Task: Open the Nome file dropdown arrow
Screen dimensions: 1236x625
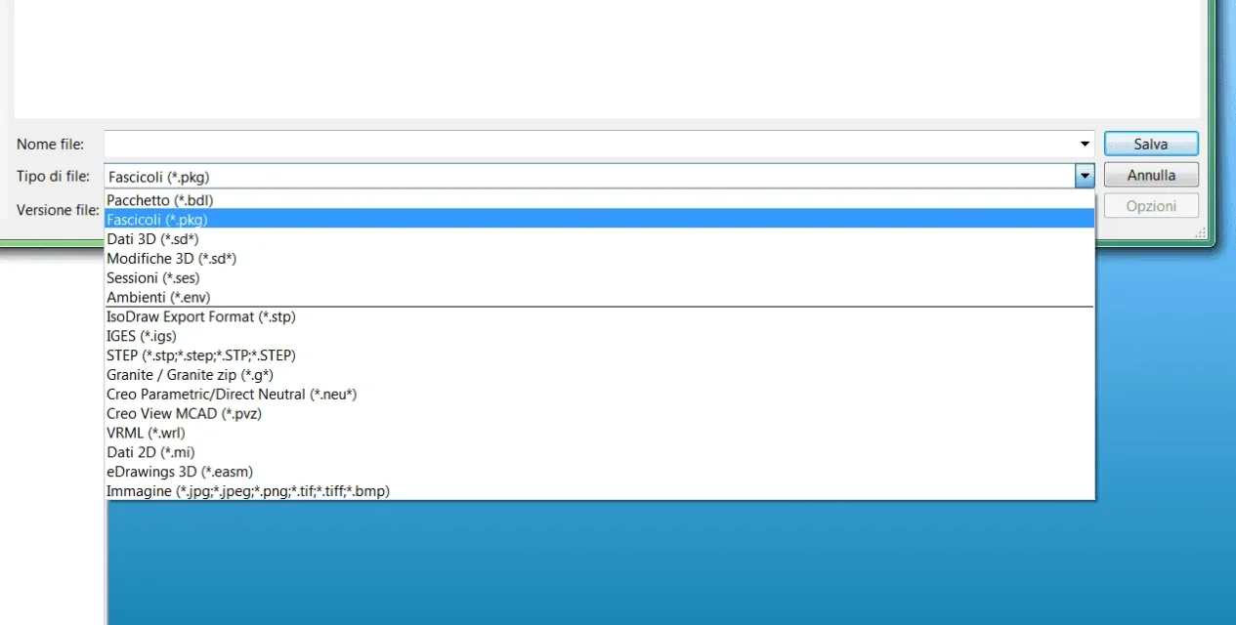Action: [x=1084, y=143]
